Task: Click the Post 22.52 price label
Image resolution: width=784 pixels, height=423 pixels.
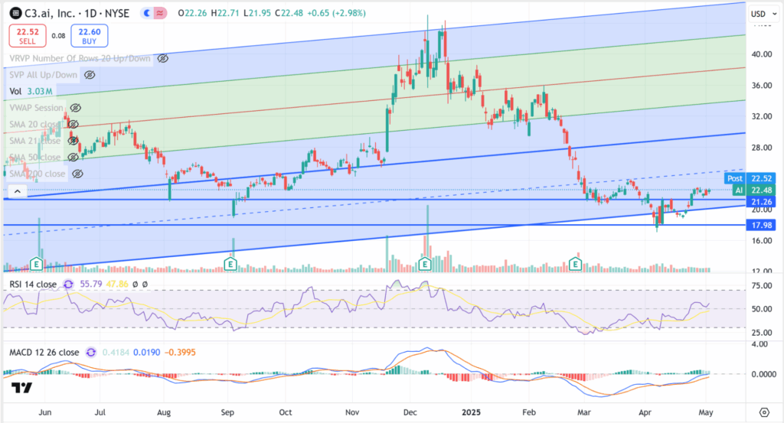Action: pyautogui.click(x=750, y=178)
